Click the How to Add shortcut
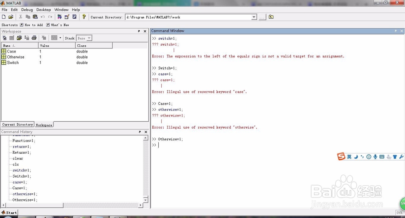Screen dimensions: 405x218 point(32,25)
